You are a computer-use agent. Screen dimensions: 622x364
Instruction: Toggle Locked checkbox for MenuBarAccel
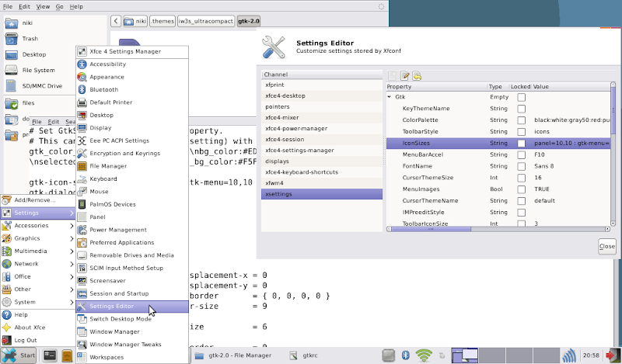coord(521,155)
